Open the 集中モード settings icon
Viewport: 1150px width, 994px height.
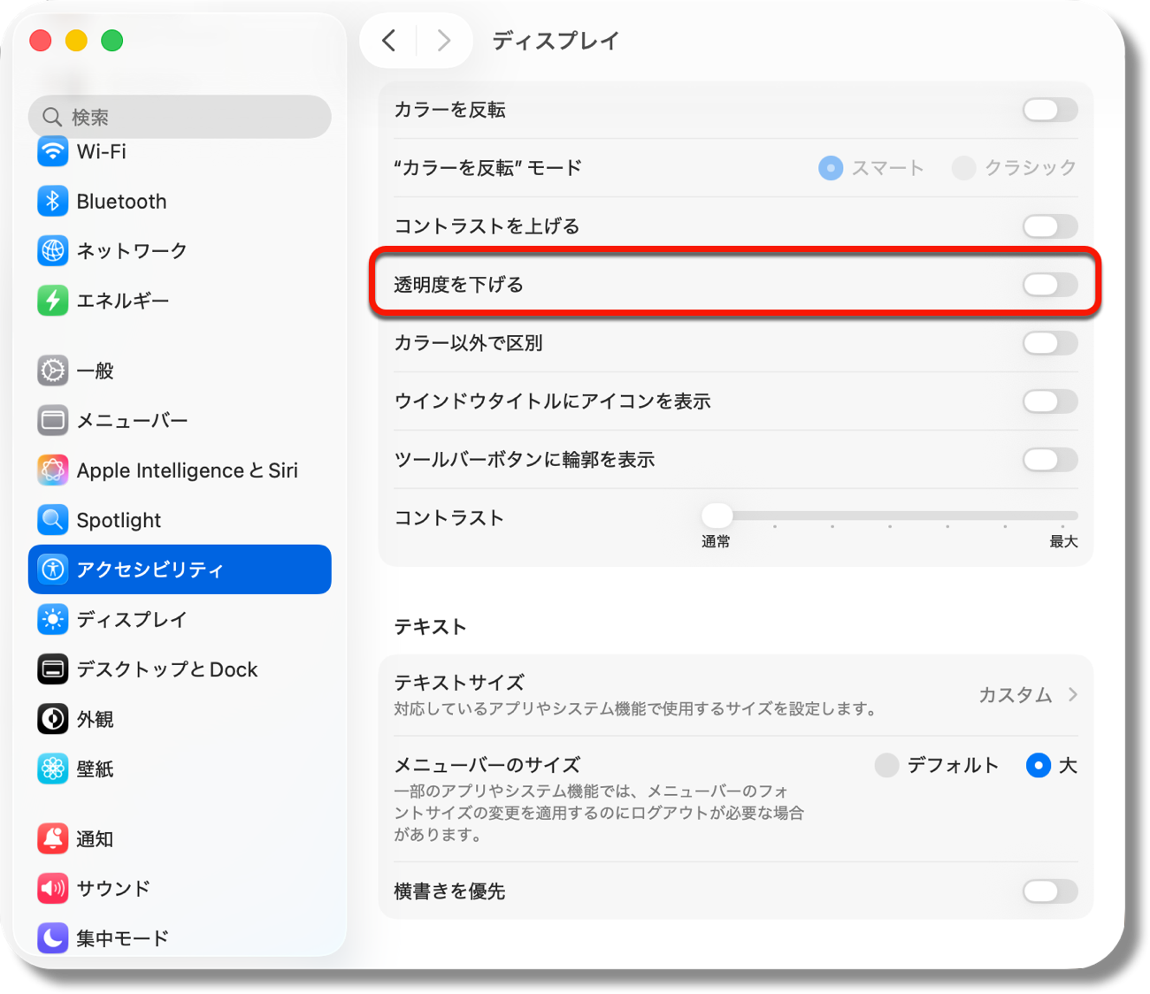pos(53,937)
